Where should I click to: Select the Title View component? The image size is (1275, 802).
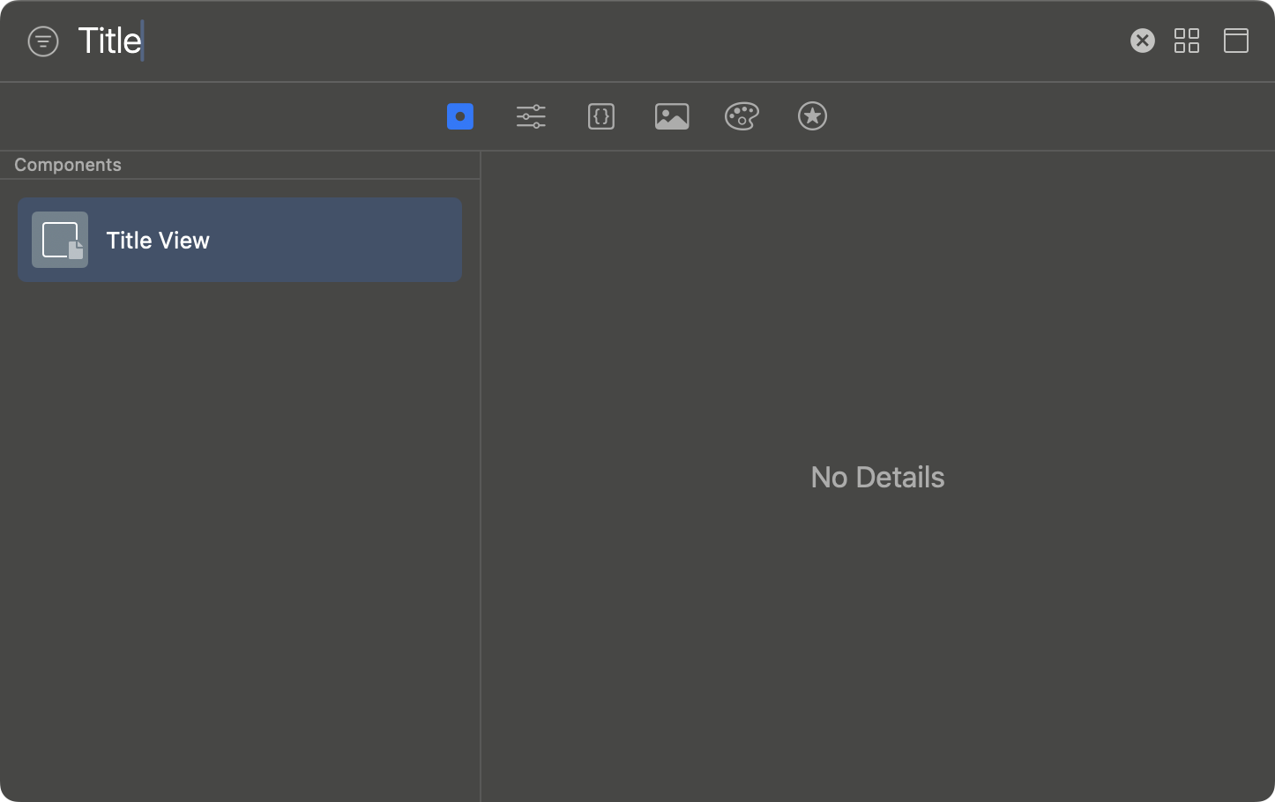(x=240, y=240)
